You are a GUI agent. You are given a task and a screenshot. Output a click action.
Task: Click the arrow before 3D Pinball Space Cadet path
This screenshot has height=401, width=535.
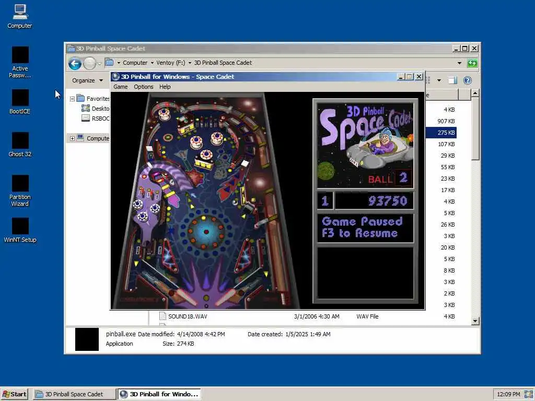[x=190, y=63]
